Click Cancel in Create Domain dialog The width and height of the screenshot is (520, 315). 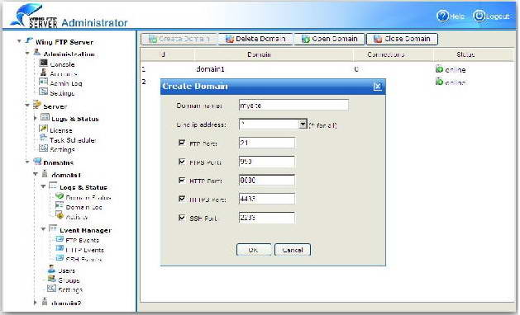click(293, 250)
